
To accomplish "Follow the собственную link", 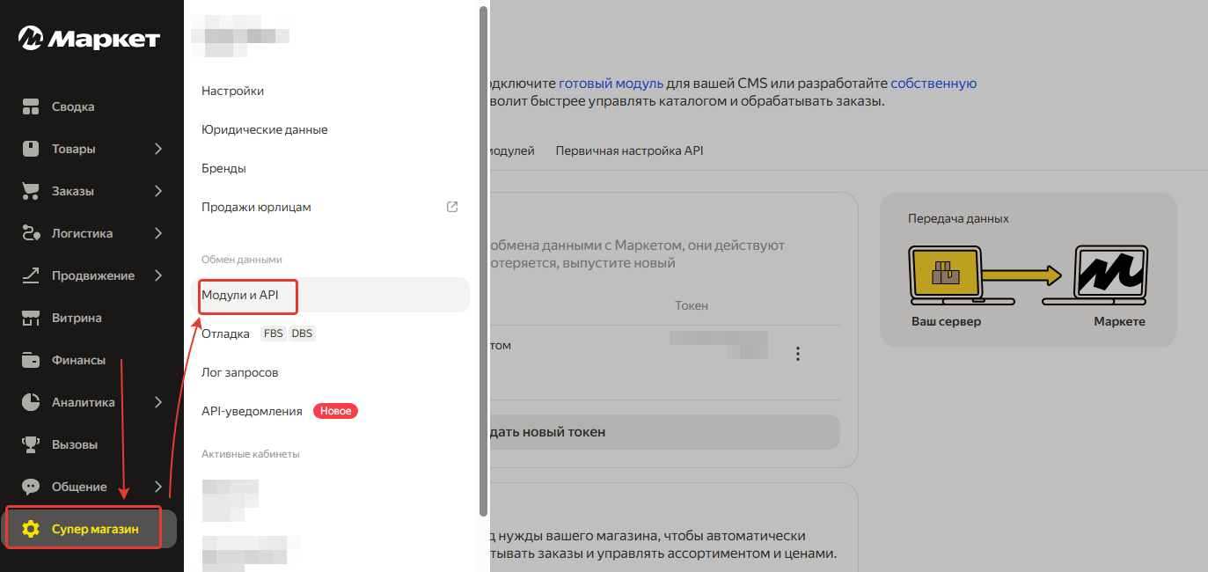I will point(933,84).
